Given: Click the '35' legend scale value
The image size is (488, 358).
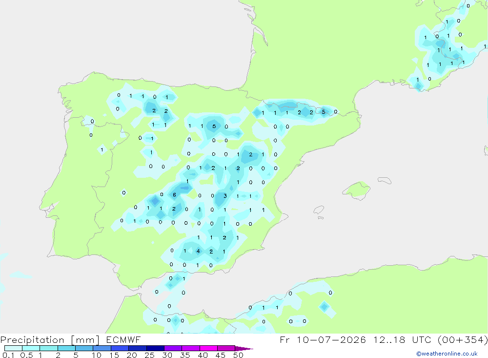Looking at the screenshot, I should pyautogui.click(x=185, y=355).
